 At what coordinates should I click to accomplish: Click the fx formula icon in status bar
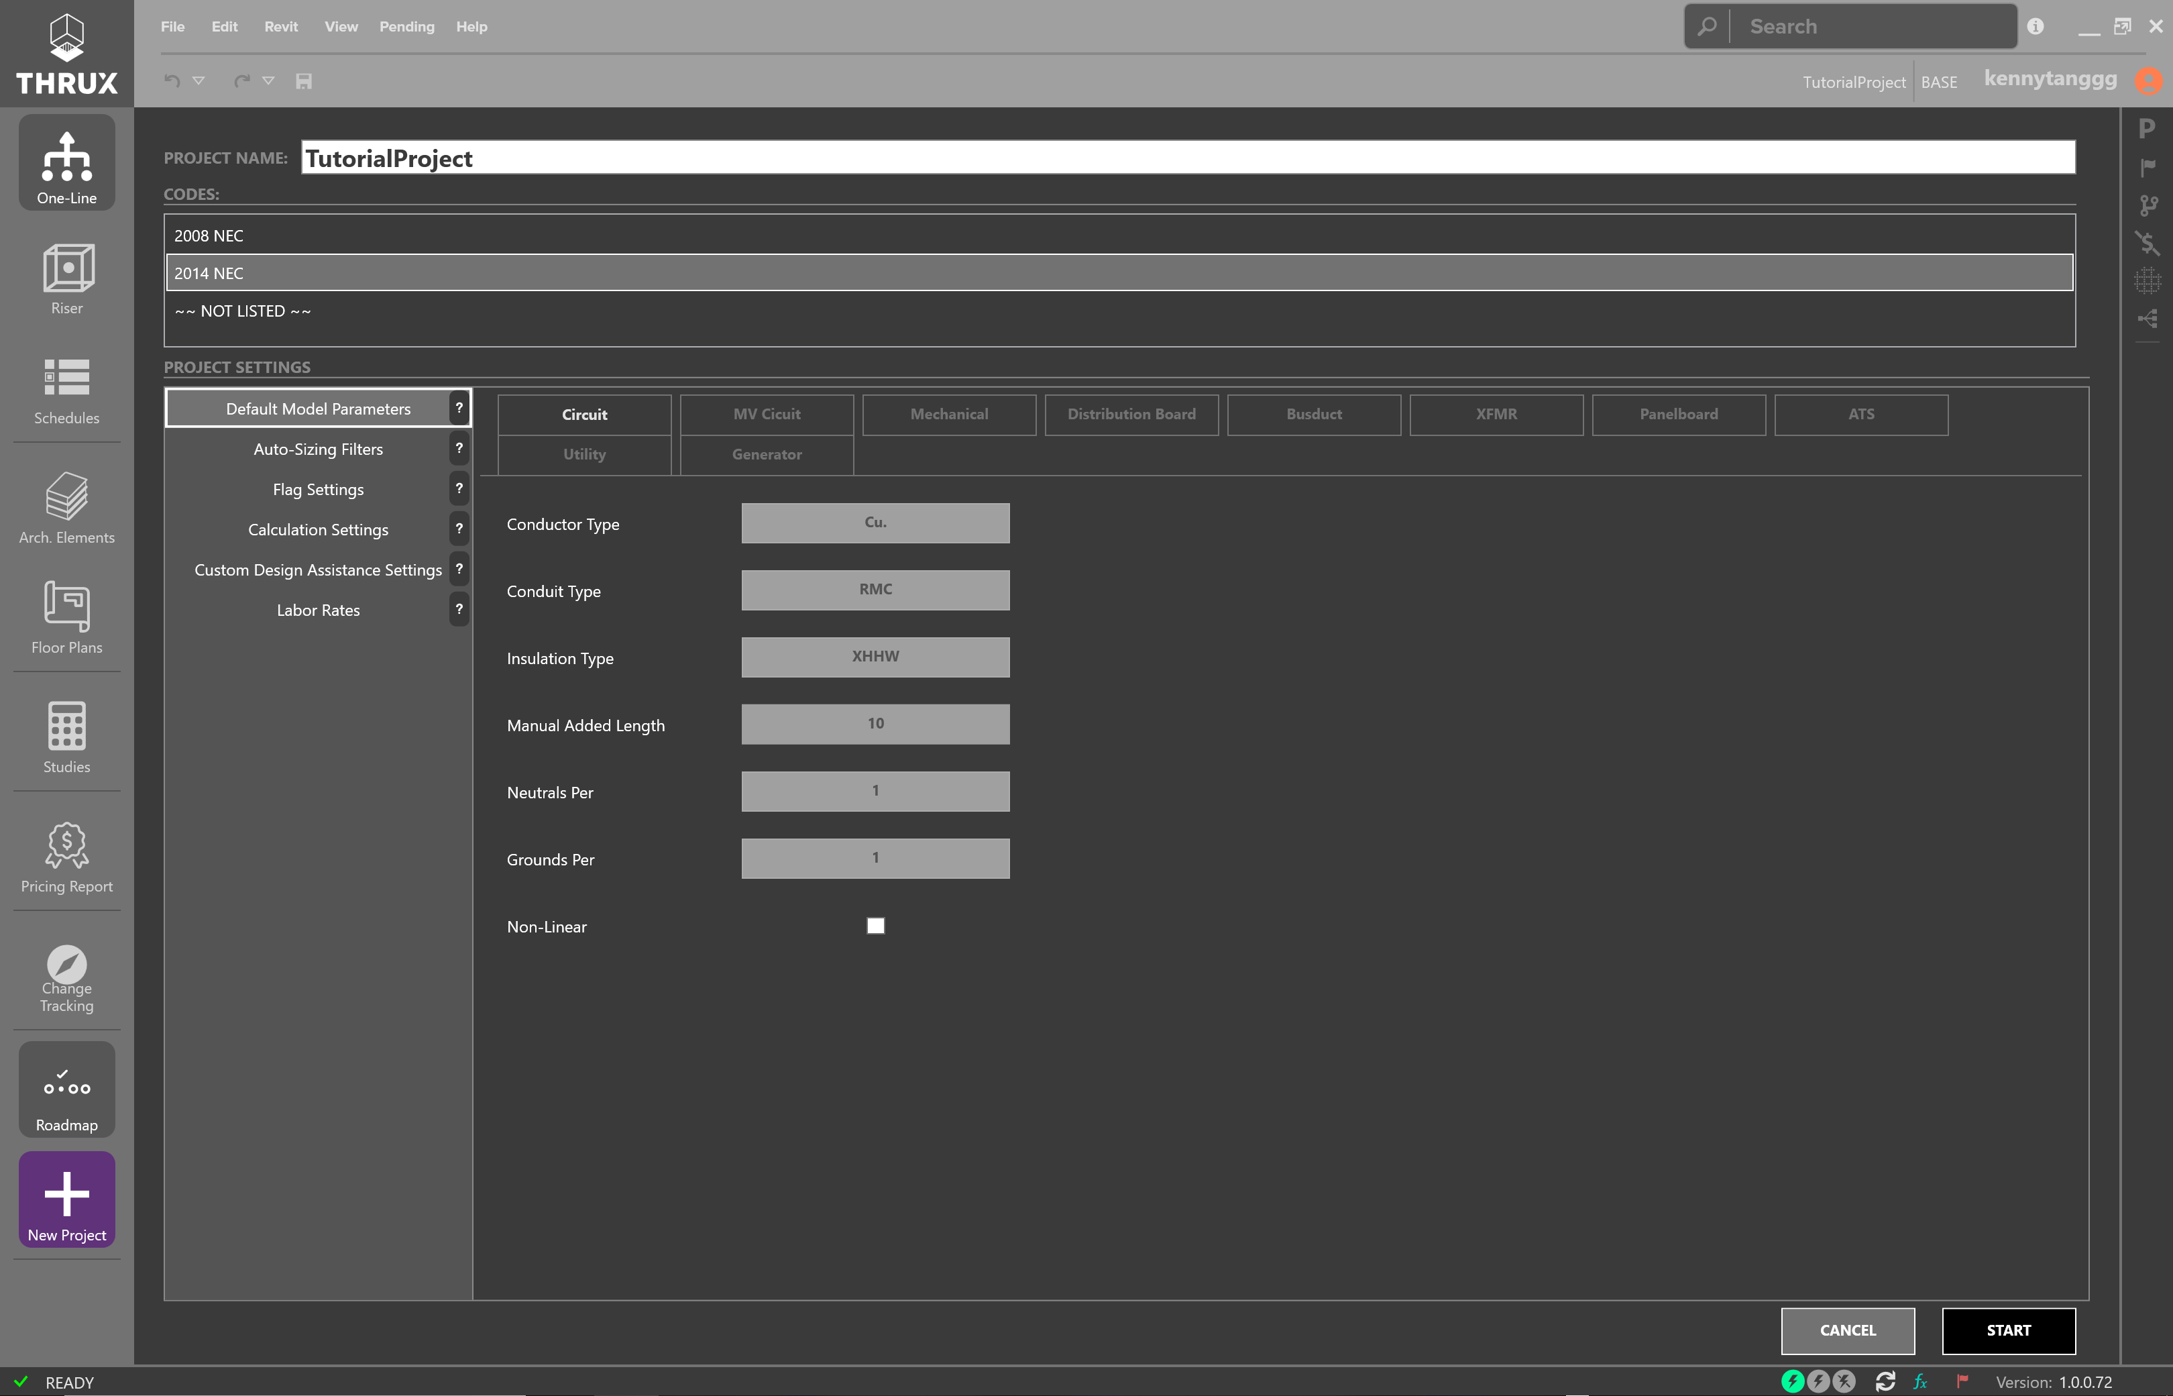[x=1920, y=1381]
